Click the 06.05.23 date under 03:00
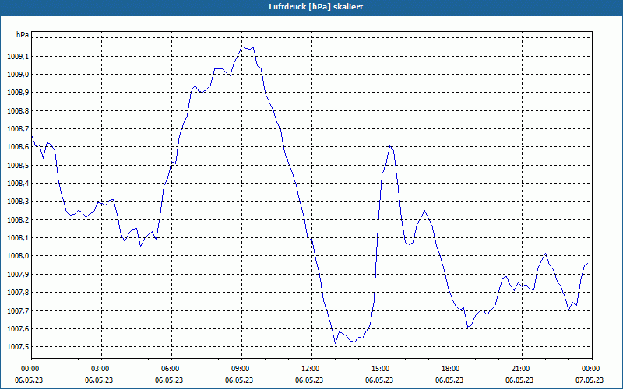This screenshot has height=389, width=623. [99, 380]
